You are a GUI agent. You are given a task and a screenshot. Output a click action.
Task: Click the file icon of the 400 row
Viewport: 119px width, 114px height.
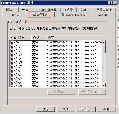tap(12, 42)
